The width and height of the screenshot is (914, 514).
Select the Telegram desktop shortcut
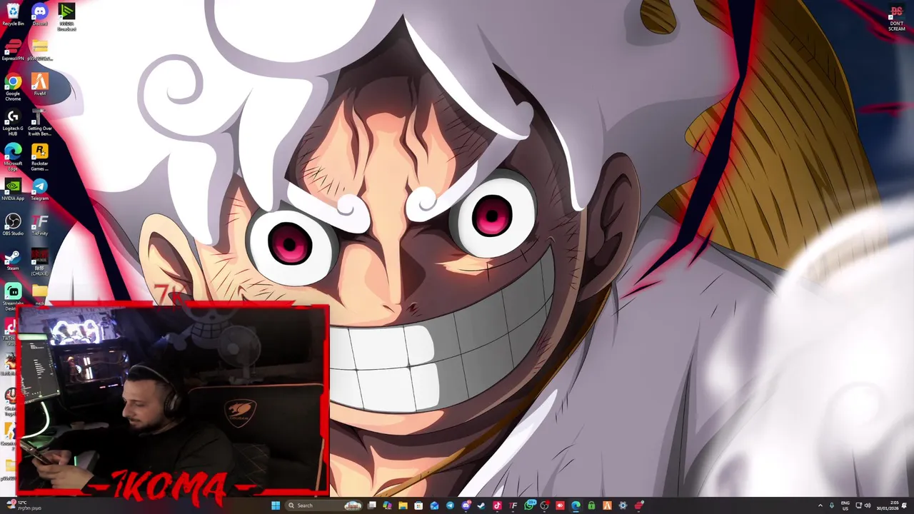click(x=40, y=190)
